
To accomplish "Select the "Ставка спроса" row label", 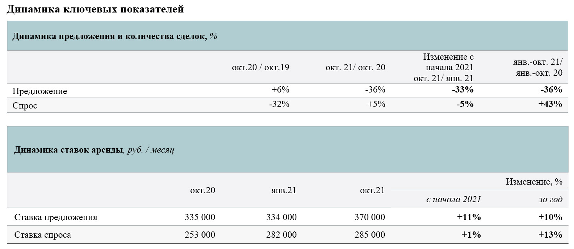I will [x=43, y=235].
